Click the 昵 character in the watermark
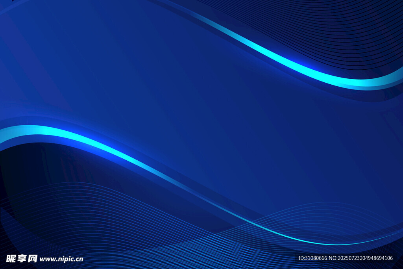 tap(11, 258)
